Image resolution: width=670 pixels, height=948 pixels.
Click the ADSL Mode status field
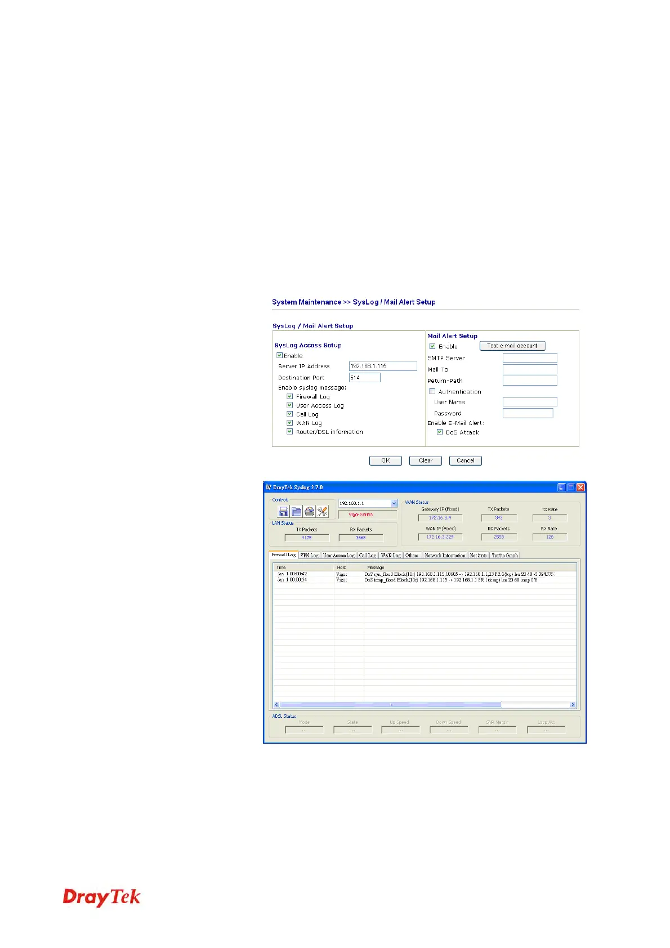(304, 730)
